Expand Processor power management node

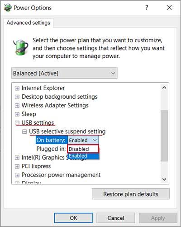tap(17, 175)
